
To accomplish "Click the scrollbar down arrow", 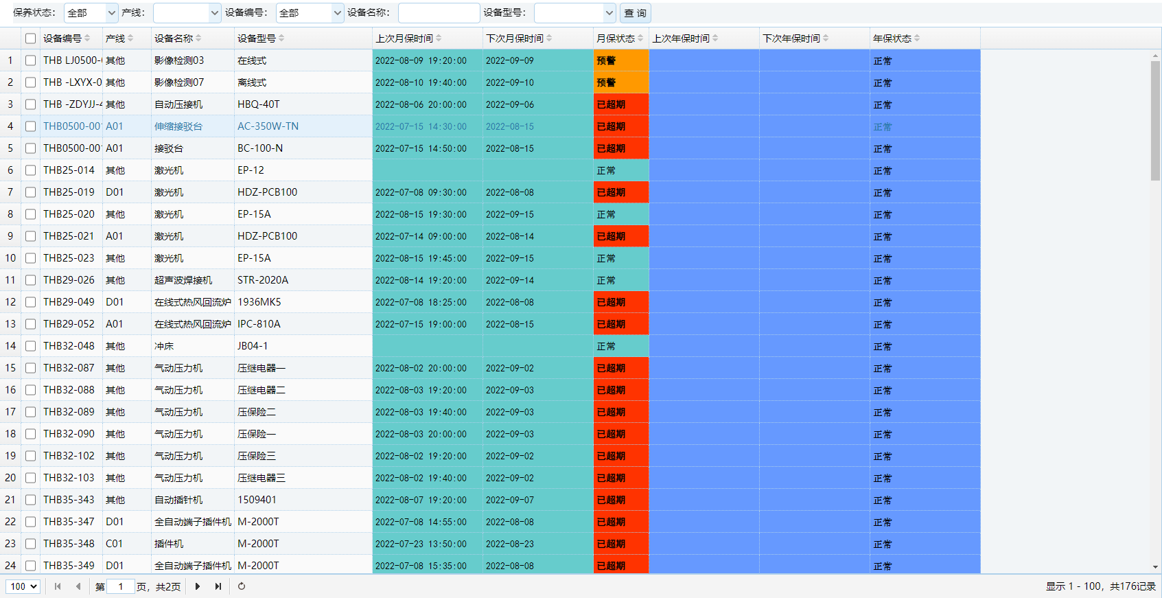I will tap(1155, 567).
